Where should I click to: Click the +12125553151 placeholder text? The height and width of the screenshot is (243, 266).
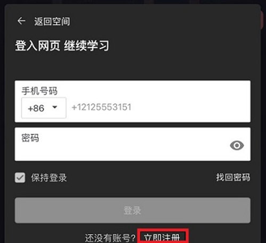[102, 107]
